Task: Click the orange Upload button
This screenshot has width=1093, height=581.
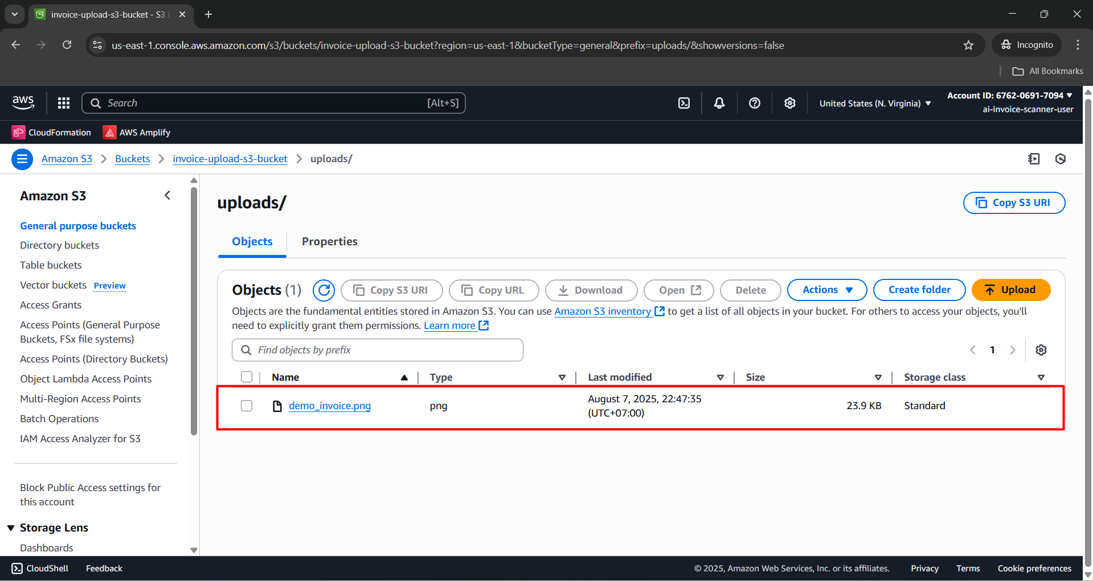Action: [x=1010, y=290]
